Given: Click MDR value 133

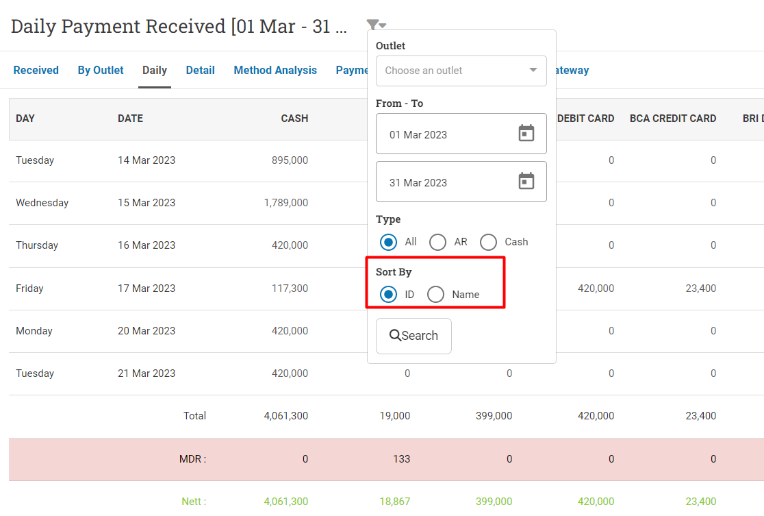Looking at the screenshot, I should 401,459.
